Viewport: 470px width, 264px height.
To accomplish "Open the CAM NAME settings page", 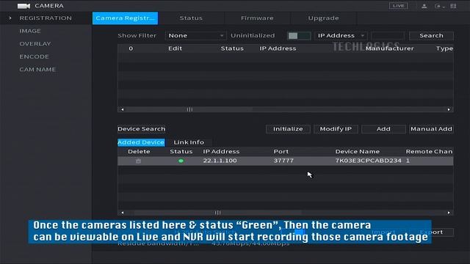I will (x=37, y=70).
